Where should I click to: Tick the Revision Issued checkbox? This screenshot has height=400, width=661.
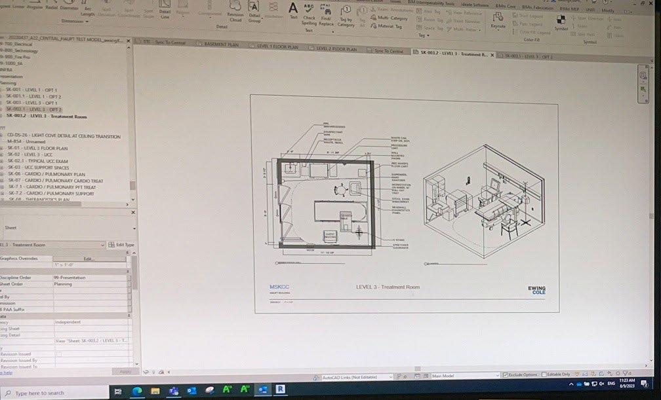coord(58,354)
